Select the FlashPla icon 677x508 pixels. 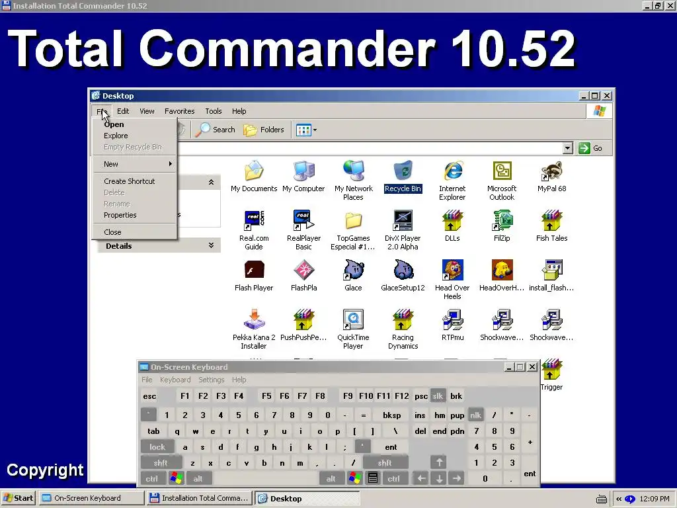coord(303,270)
